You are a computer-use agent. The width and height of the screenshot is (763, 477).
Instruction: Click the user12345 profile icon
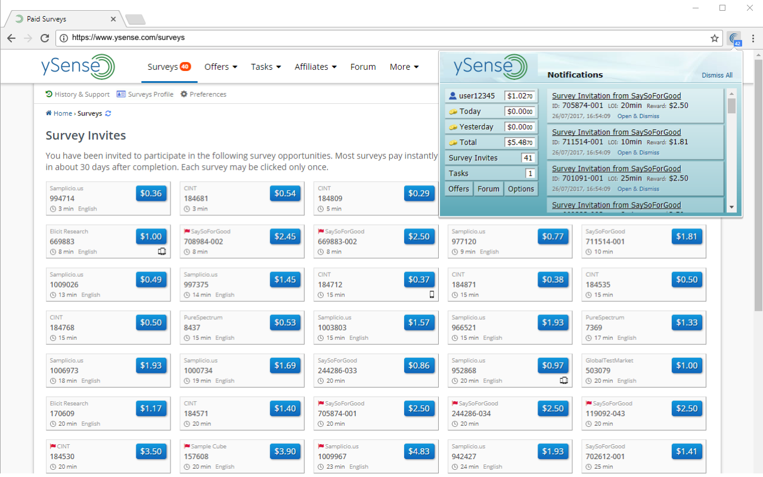[x=454, y=95]
